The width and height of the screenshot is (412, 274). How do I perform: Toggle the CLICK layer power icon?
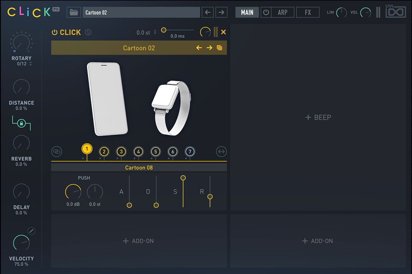[54, 32]
